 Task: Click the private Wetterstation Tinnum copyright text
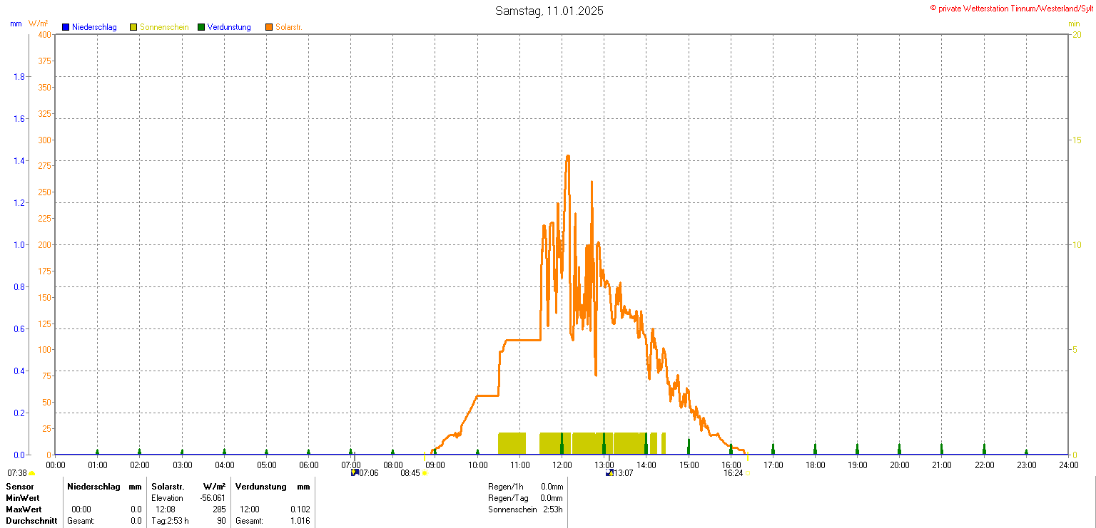(1011, 8)
